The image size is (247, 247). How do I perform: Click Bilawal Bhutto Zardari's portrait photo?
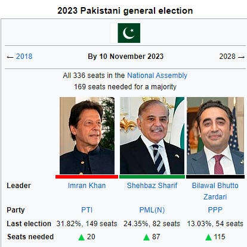tap(215, 136)
